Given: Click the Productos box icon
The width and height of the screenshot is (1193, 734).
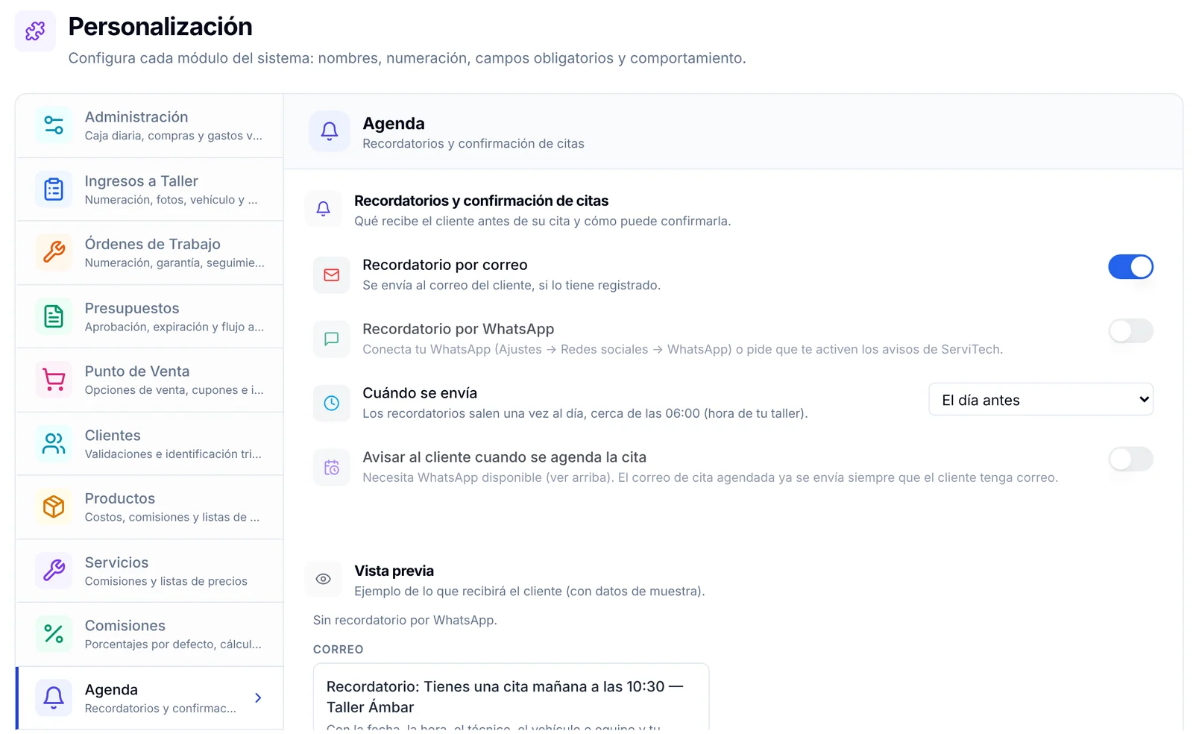Looking at the screenshot, I should (x=54, y=507).
